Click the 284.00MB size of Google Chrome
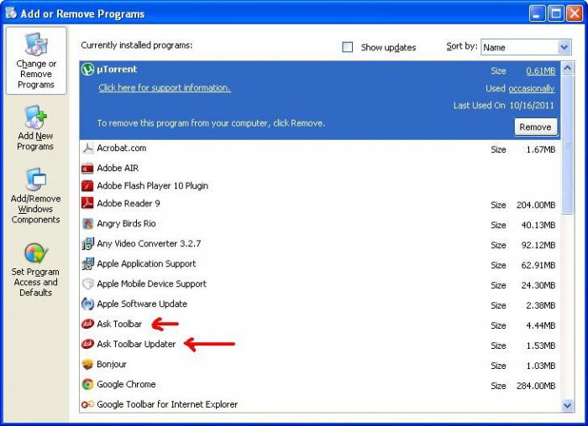The height and width of the screenshot is (426, 588). click(x=536, y=386)
